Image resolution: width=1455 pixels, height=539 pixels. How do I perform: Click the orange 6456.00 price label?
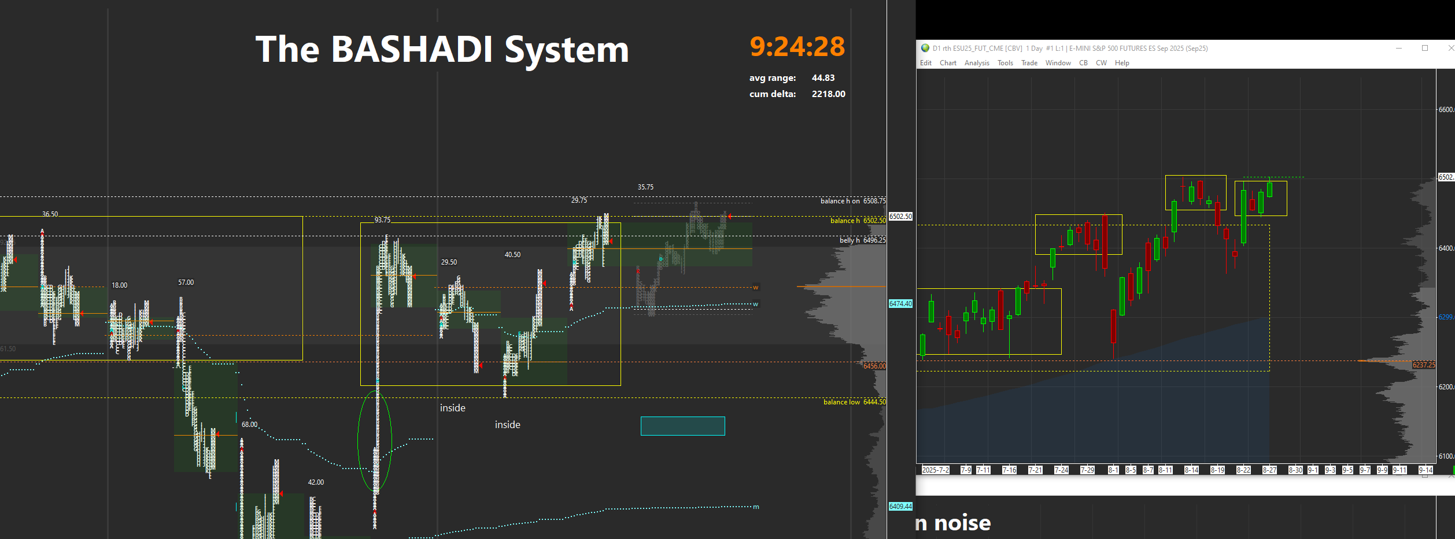point(874,366)
